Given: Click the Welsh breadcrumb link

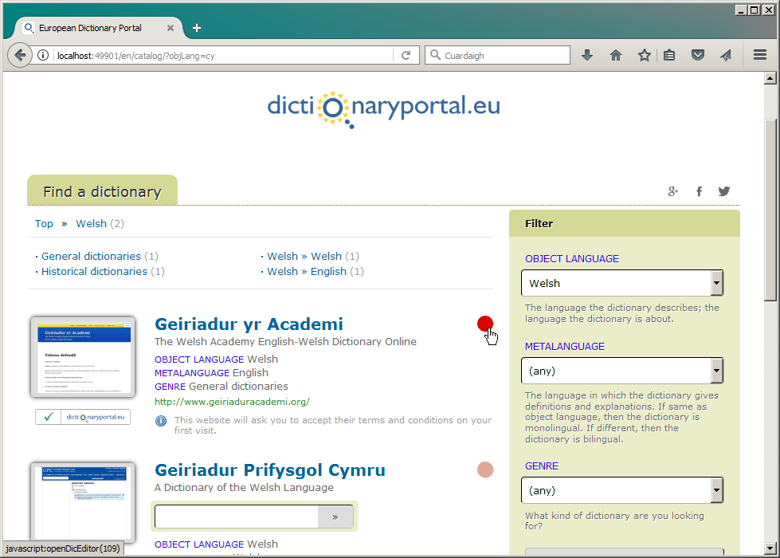Looking at the screenshot, I should [91, 223].
